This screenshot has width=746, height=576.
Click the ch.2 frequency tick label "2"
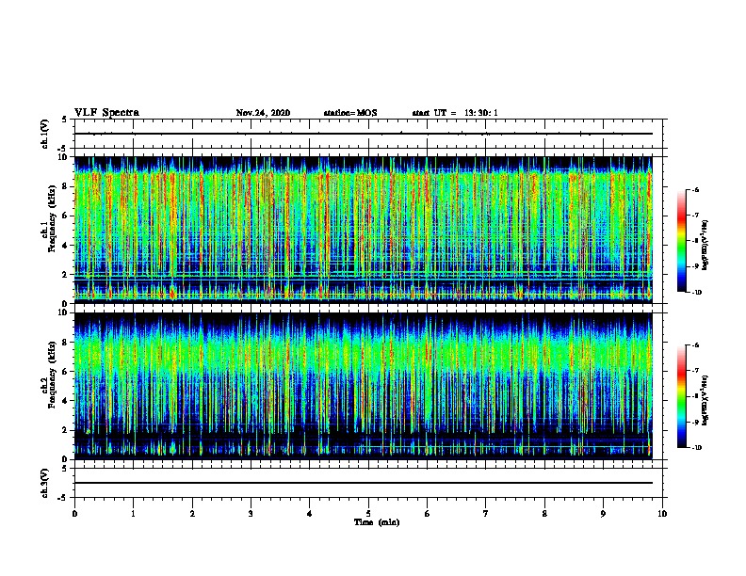point(66,430)
